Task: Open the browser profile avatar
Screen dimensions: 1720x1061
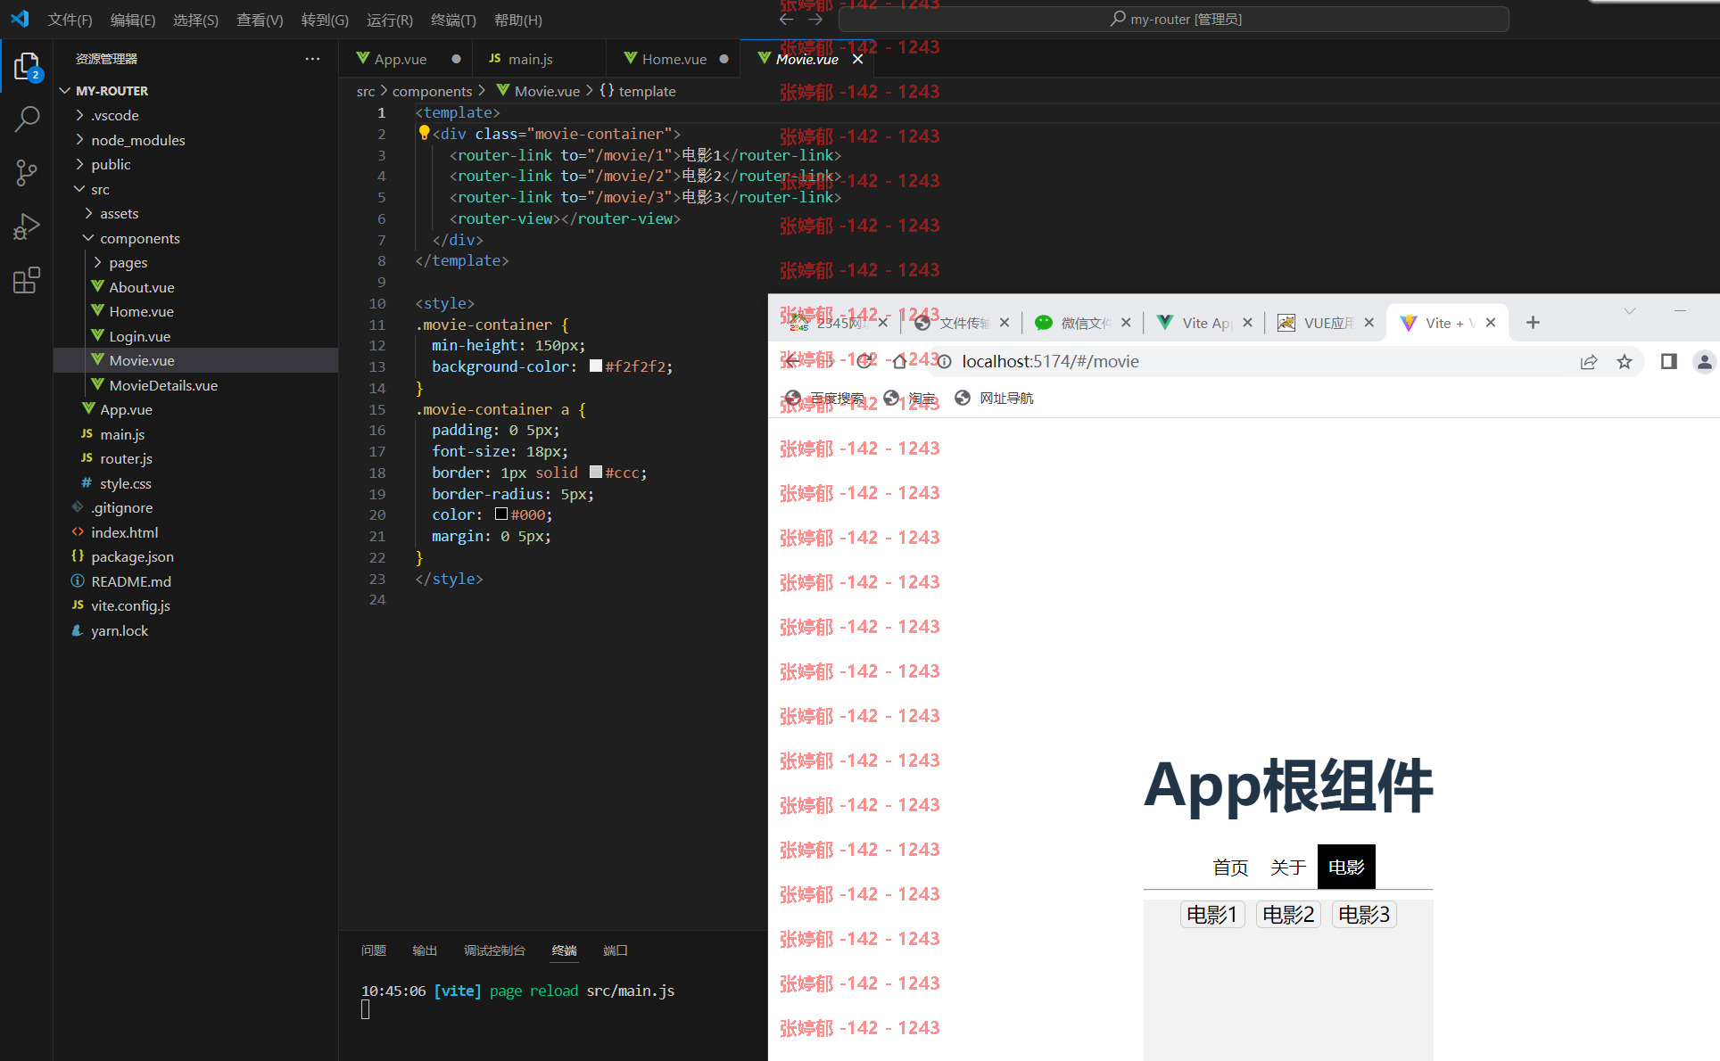Action: coord(1704,361)
